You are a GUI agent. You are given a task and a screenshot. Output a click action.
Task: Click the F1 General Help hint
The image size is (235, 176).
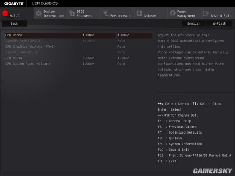(174, 121)
